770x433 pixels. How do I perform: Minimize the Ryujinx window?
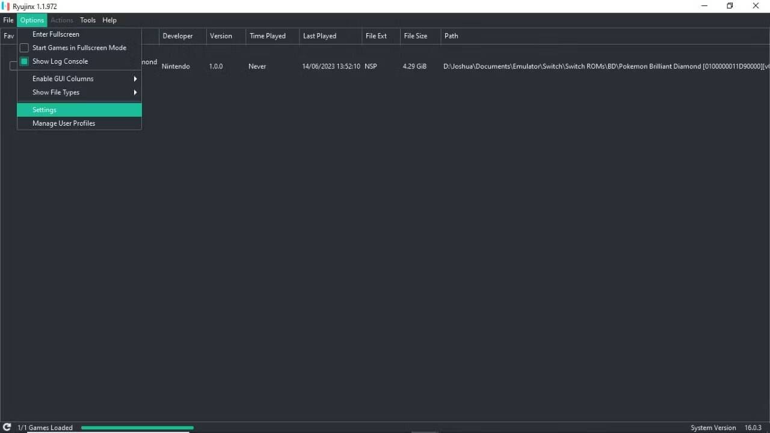704,6
